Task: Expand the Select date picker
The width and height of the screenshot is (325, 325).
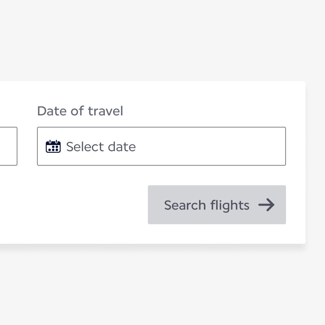Action: pyautogui.click(x=161, y=146)
